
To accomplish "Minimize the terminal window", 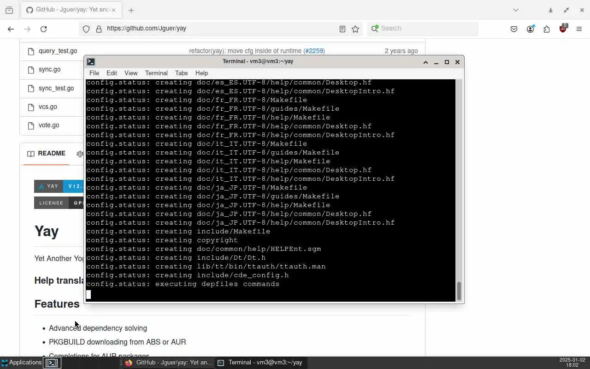I will [x=436, y=62].
